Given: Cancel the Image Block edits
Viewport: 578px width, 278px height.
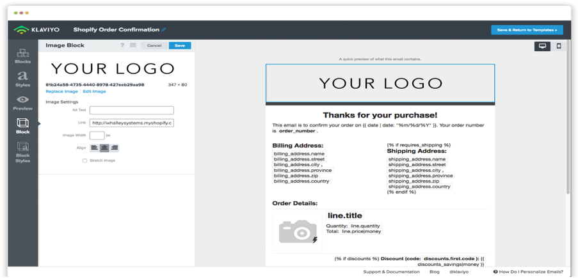Looking at the screenshot, I should [x=154, y=45].
